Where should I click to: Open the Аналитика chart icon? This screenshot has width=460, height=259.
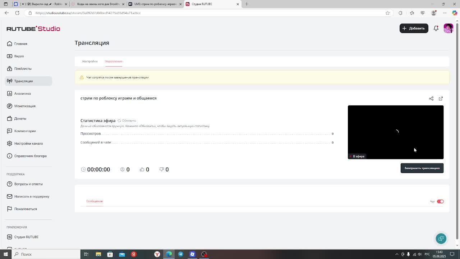[x=10, y=94]
